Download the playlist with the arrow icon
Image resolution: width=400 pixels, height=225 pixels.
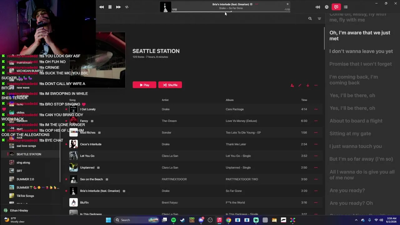[x=308, y=85]
